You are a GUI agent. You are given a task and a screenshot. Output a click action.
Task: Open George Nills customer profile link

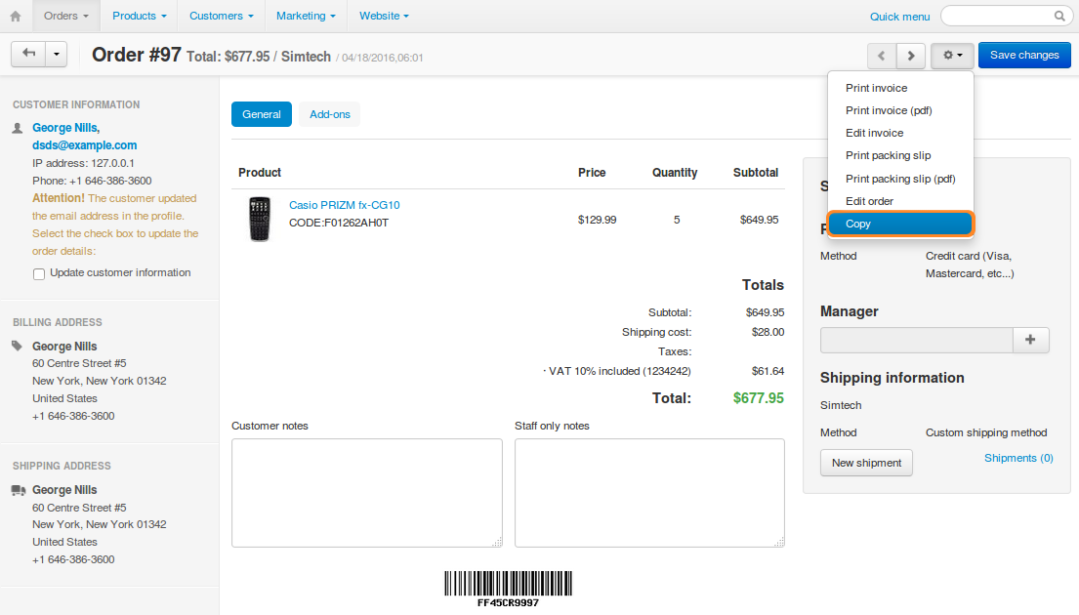66,128
